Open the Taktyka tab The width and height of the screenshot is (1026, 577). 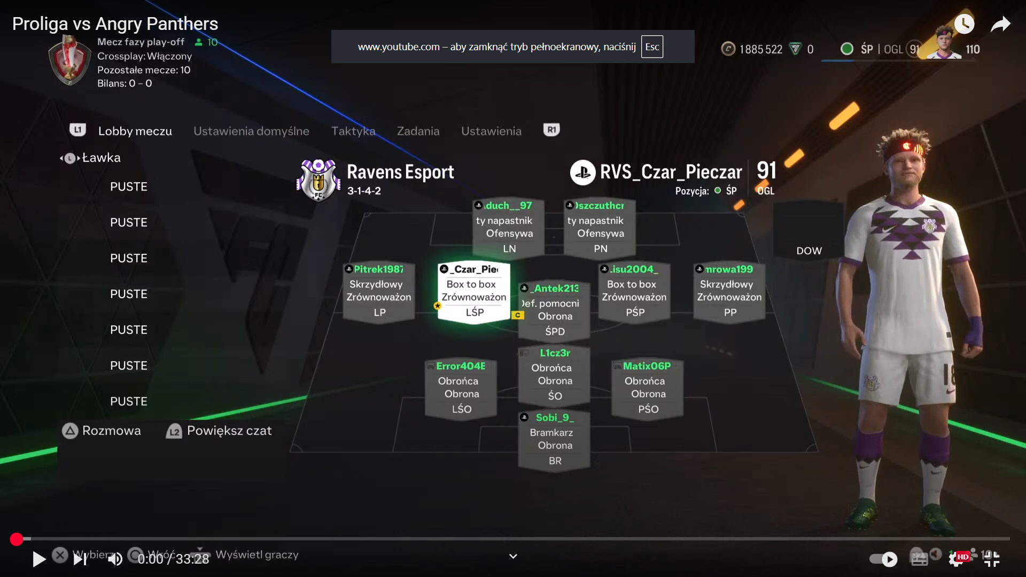coord(353,131)
